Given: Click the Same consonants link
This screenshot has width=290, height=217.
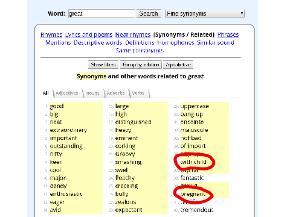Looking at the screenshot, I should tap(140, 51).
